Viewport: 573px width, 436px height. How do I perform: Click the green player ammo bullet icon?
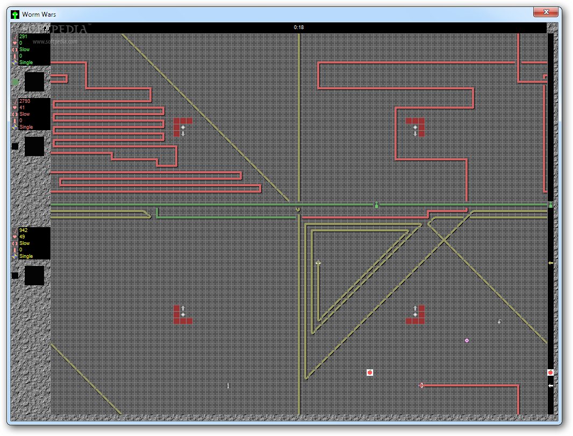pos(15,56)
